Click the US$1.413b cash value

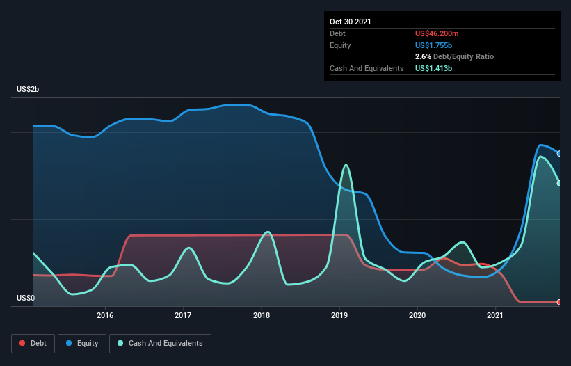(x=433, y=68)
